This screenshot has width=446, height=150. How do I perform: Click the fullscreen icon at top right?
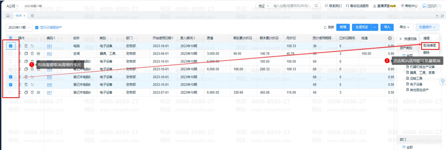[x=442, y=16]
